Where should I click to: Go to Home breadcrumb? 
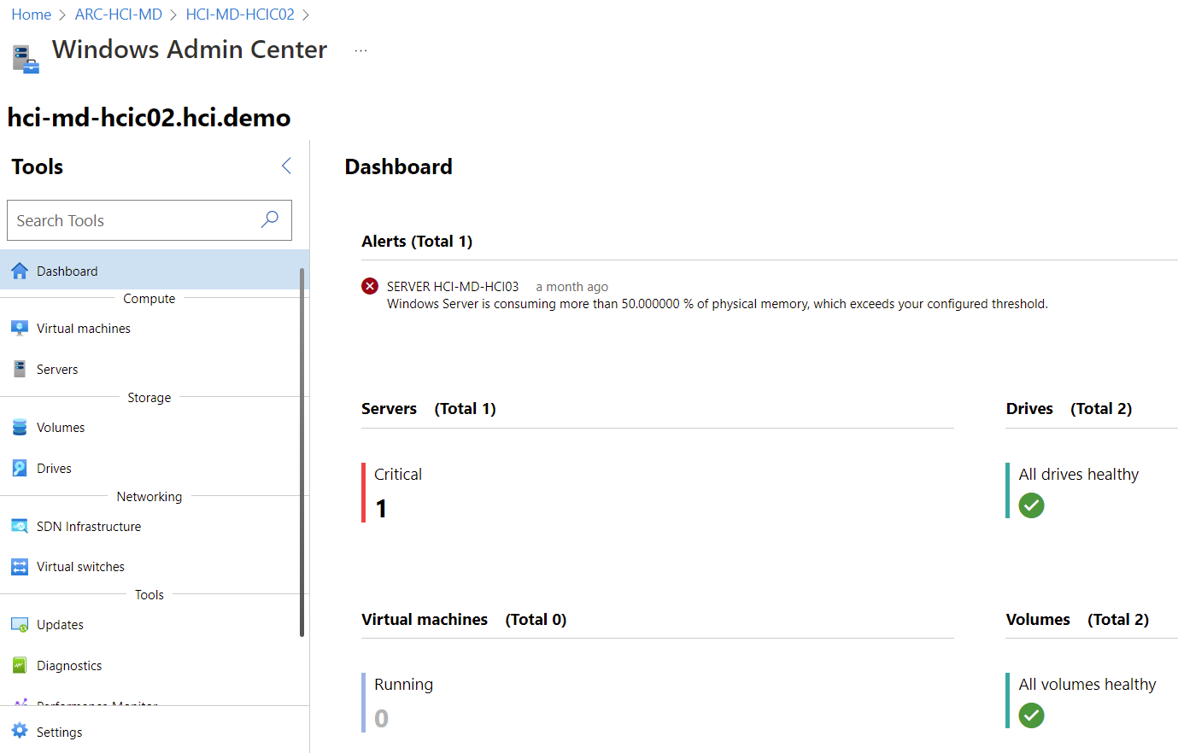(x=31, y=15)
